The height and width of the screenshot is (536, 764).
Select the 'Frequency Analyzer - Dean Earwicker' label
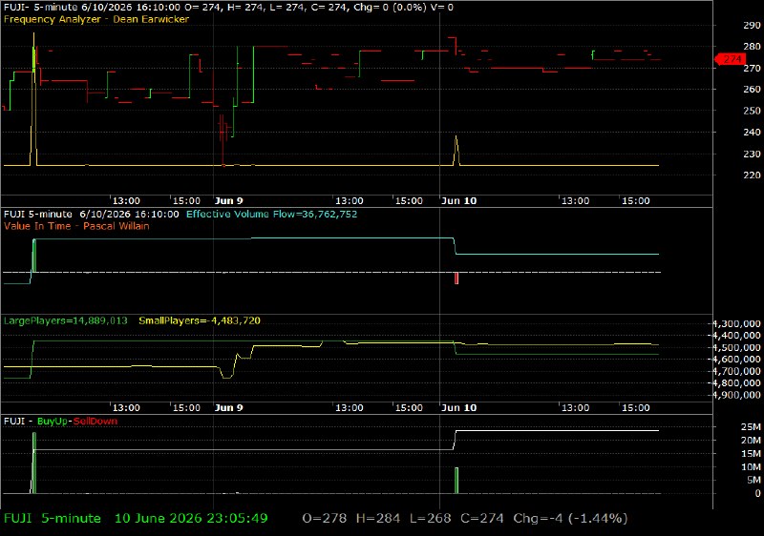tap(96, 19)
